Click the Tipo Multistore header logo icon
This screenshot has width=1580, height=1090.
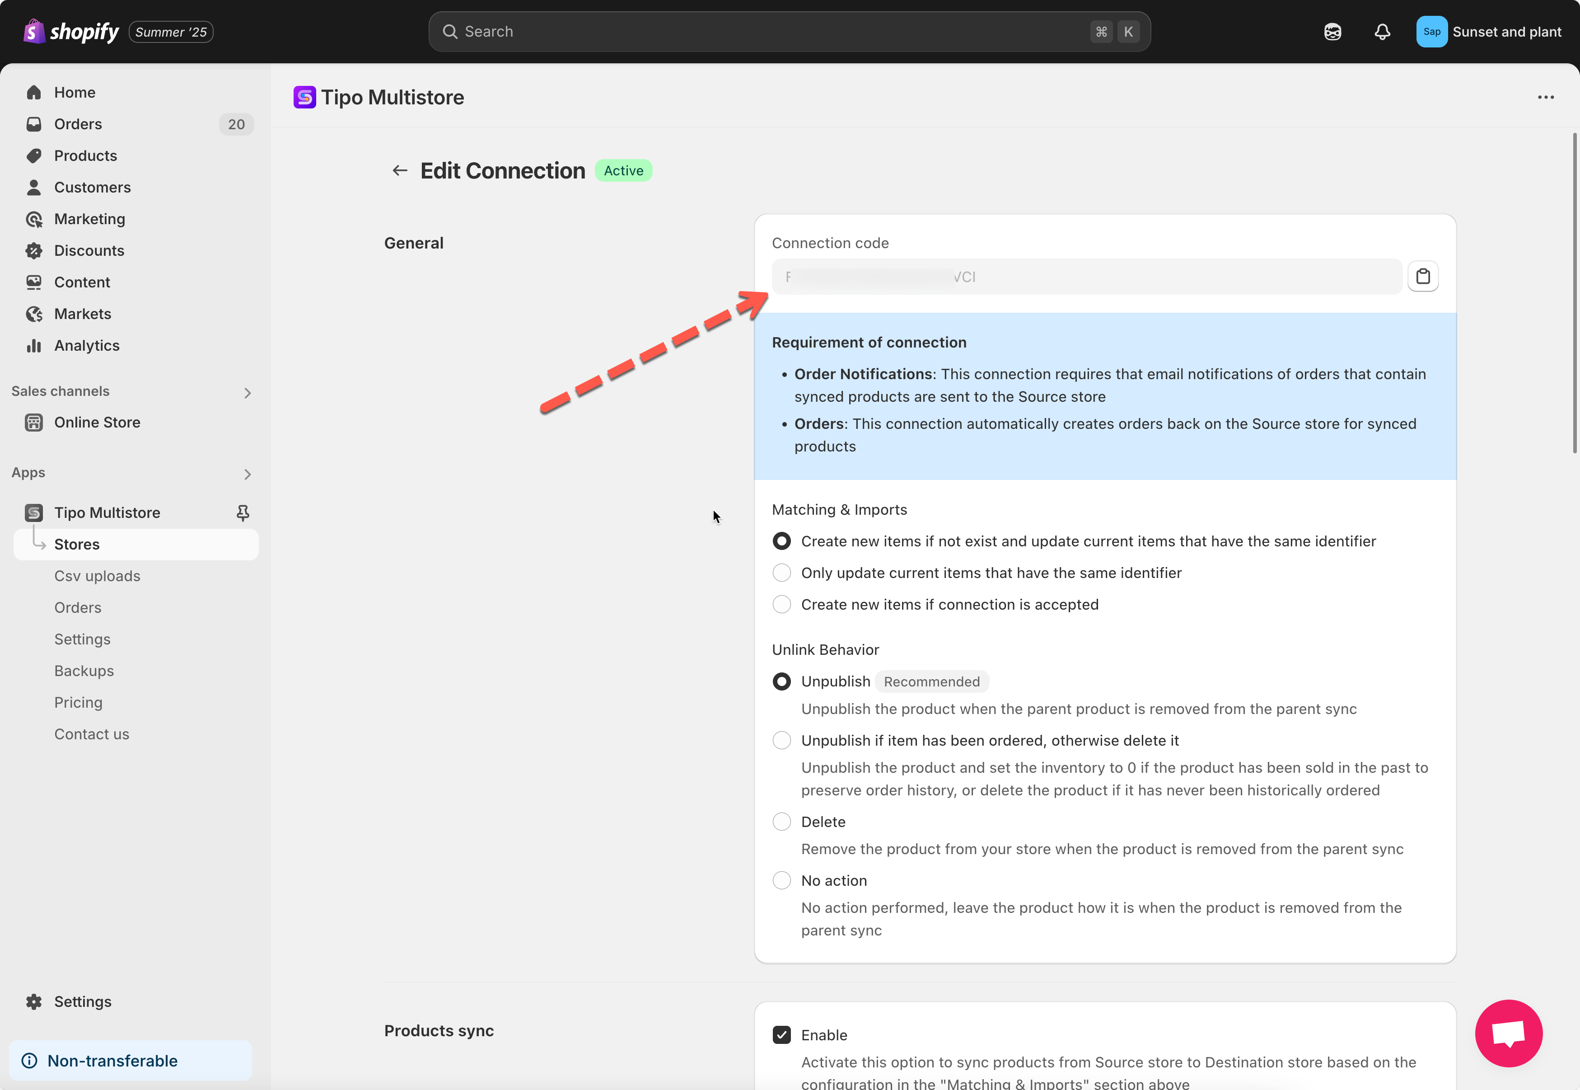click(304, 97)
